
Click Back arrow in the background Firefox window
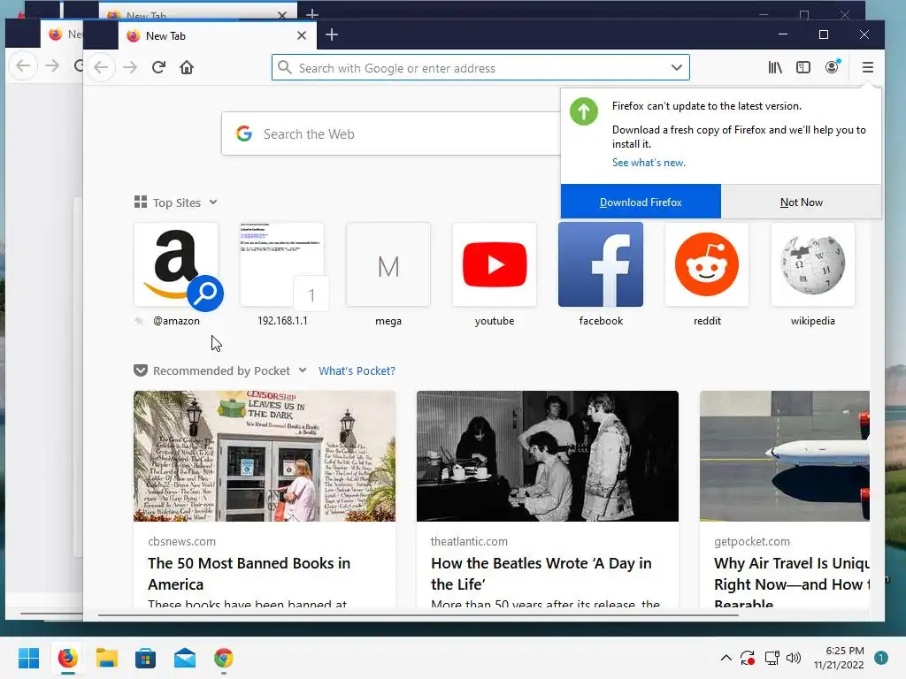(x=23, y=65)
